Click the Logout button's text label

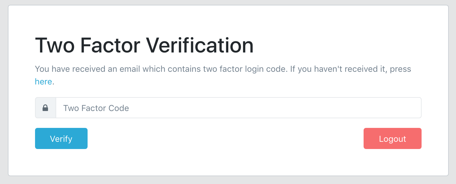click(392, 138)
